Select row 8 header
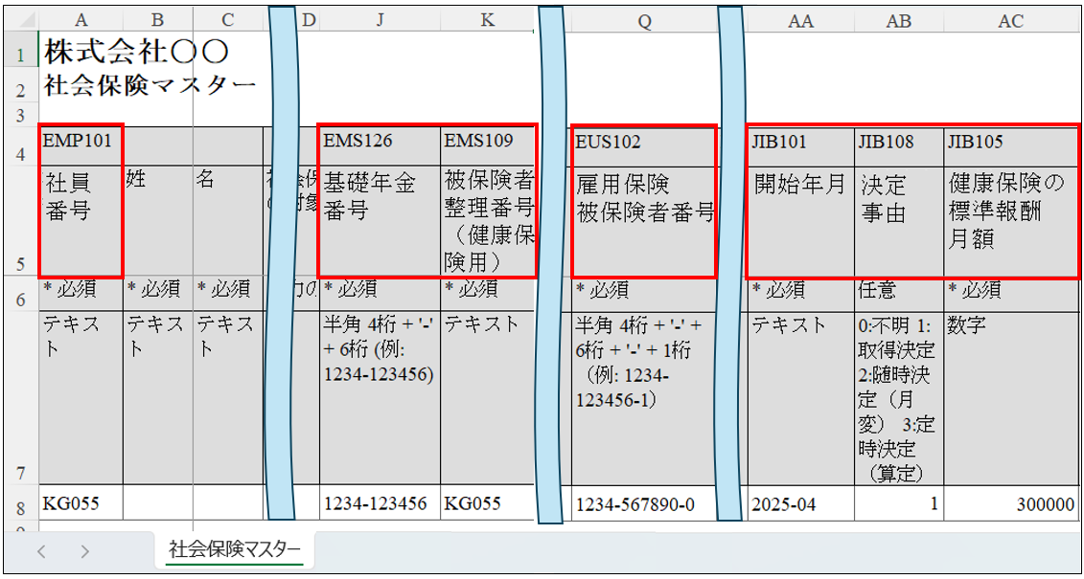1084x579 pixels. [20, 503]
